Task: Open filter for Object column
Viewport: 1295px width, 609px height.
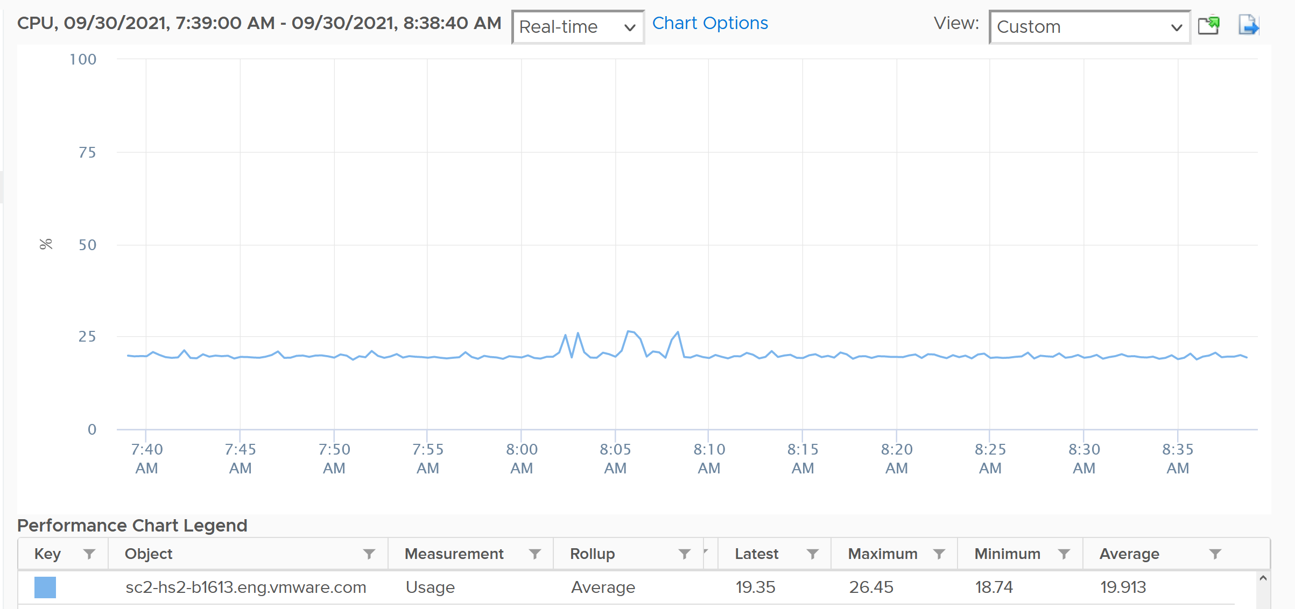Action: (369, 554)
